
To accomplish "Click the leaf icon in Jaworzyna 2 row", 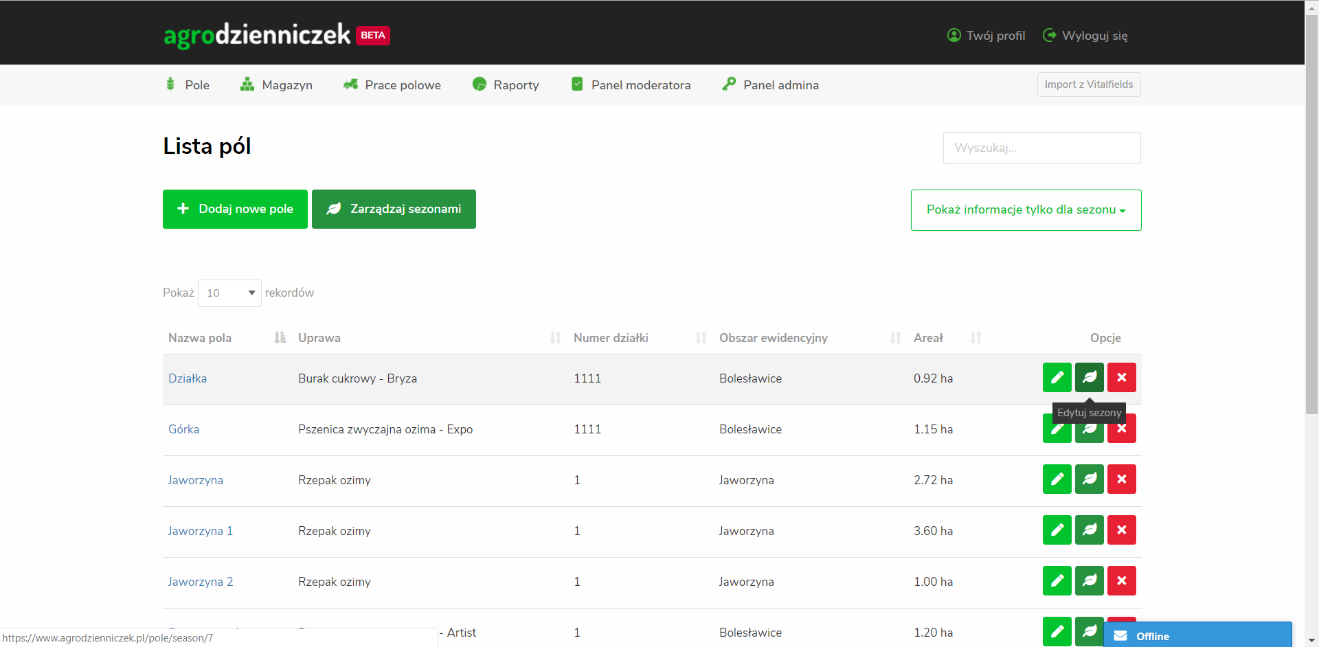I will click(x=1089, y=581).
